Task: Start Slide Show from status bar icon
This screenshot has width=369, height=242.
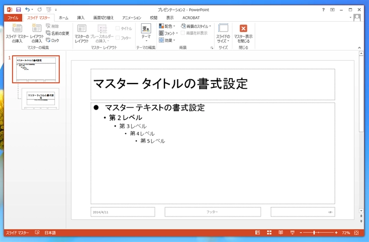Action: point(292,233)
